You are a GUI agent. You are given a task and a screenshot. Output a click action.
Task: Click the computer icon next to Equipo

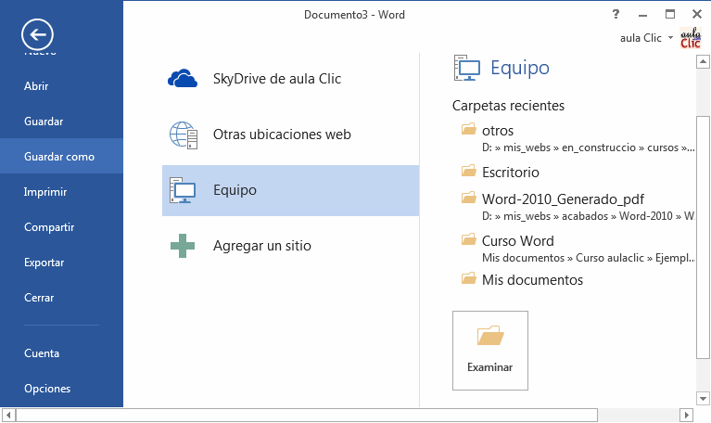coord(183,190)
